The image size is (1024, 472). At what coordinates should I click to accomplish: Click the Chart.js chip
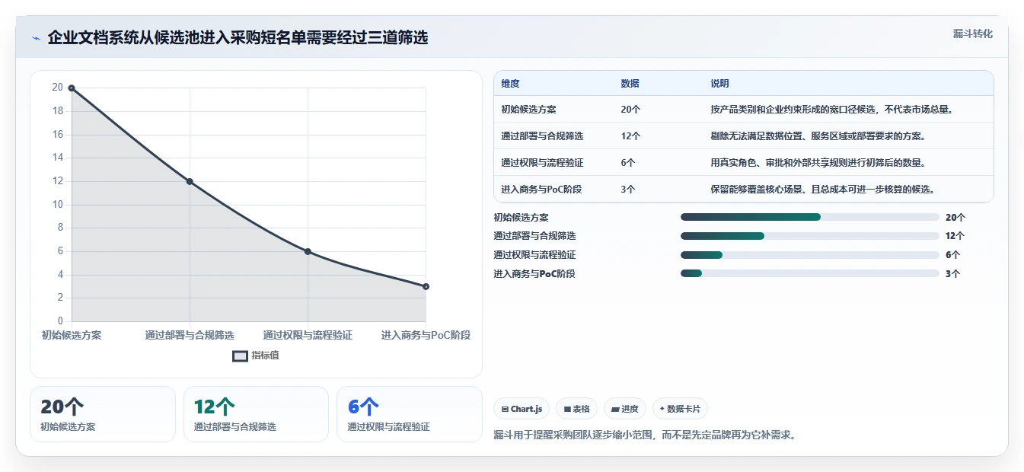click(522, 409)
